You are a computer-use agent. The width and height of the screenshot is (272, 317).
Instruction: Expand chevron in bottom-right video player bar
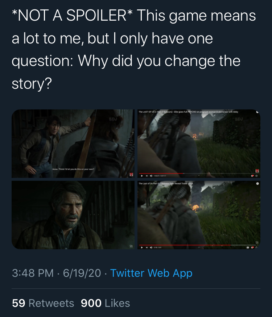point(199,247)
